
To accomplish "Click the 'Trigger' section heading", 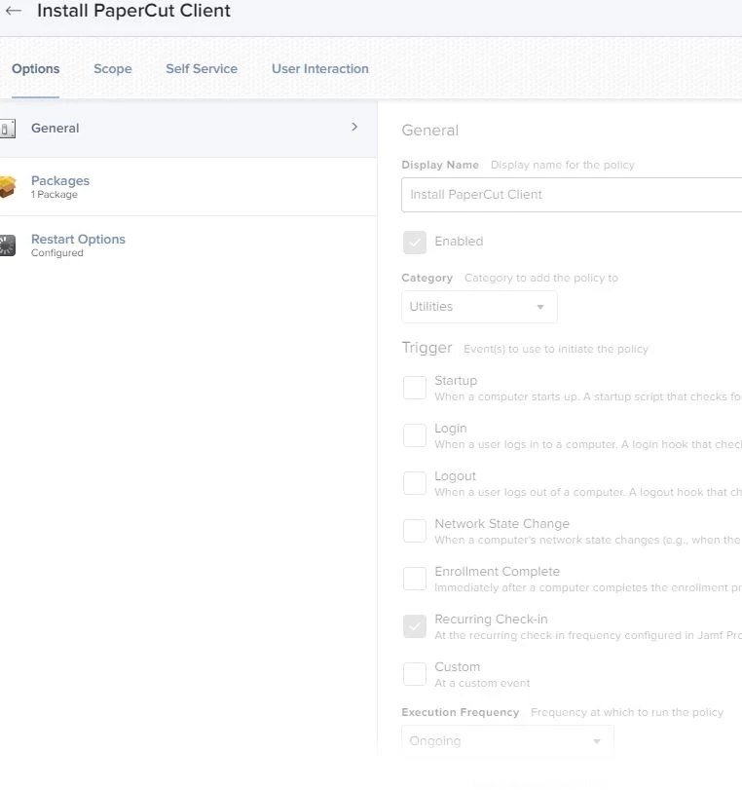I will [427, 348].
